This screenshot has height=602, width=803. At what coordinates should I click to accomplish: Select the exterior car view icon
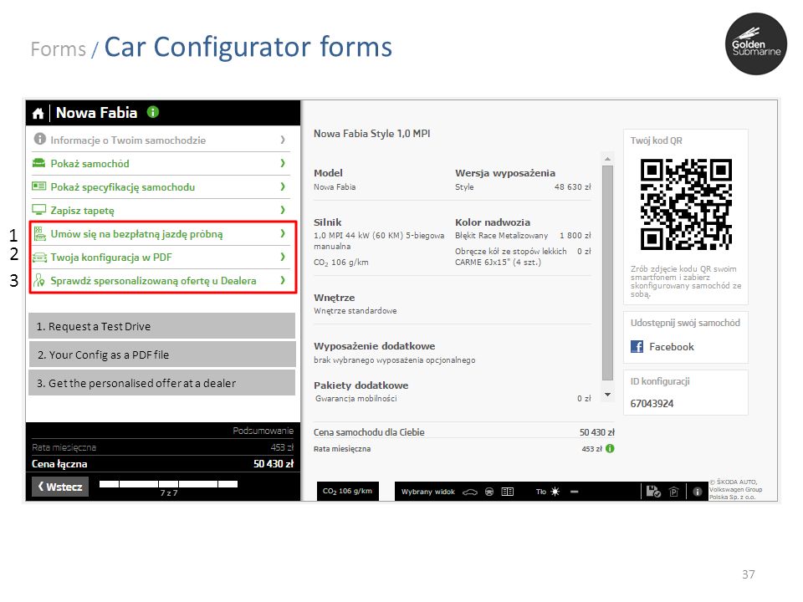[x=469, y=492]
